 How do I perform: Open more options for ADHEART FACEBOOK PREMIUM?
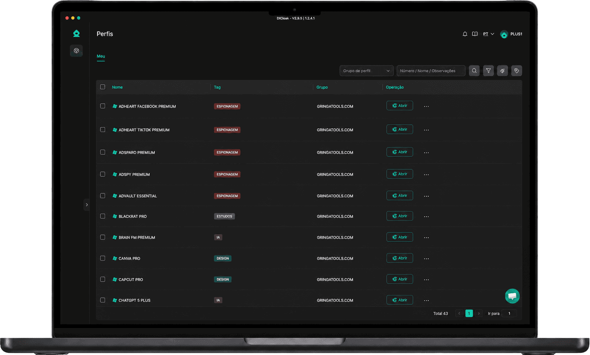[x=426, y=107]
